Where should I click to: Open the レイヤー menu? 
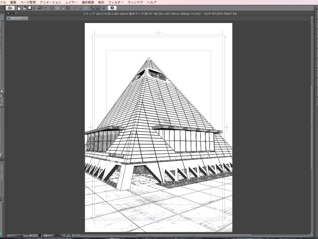(x=71, y=2)
